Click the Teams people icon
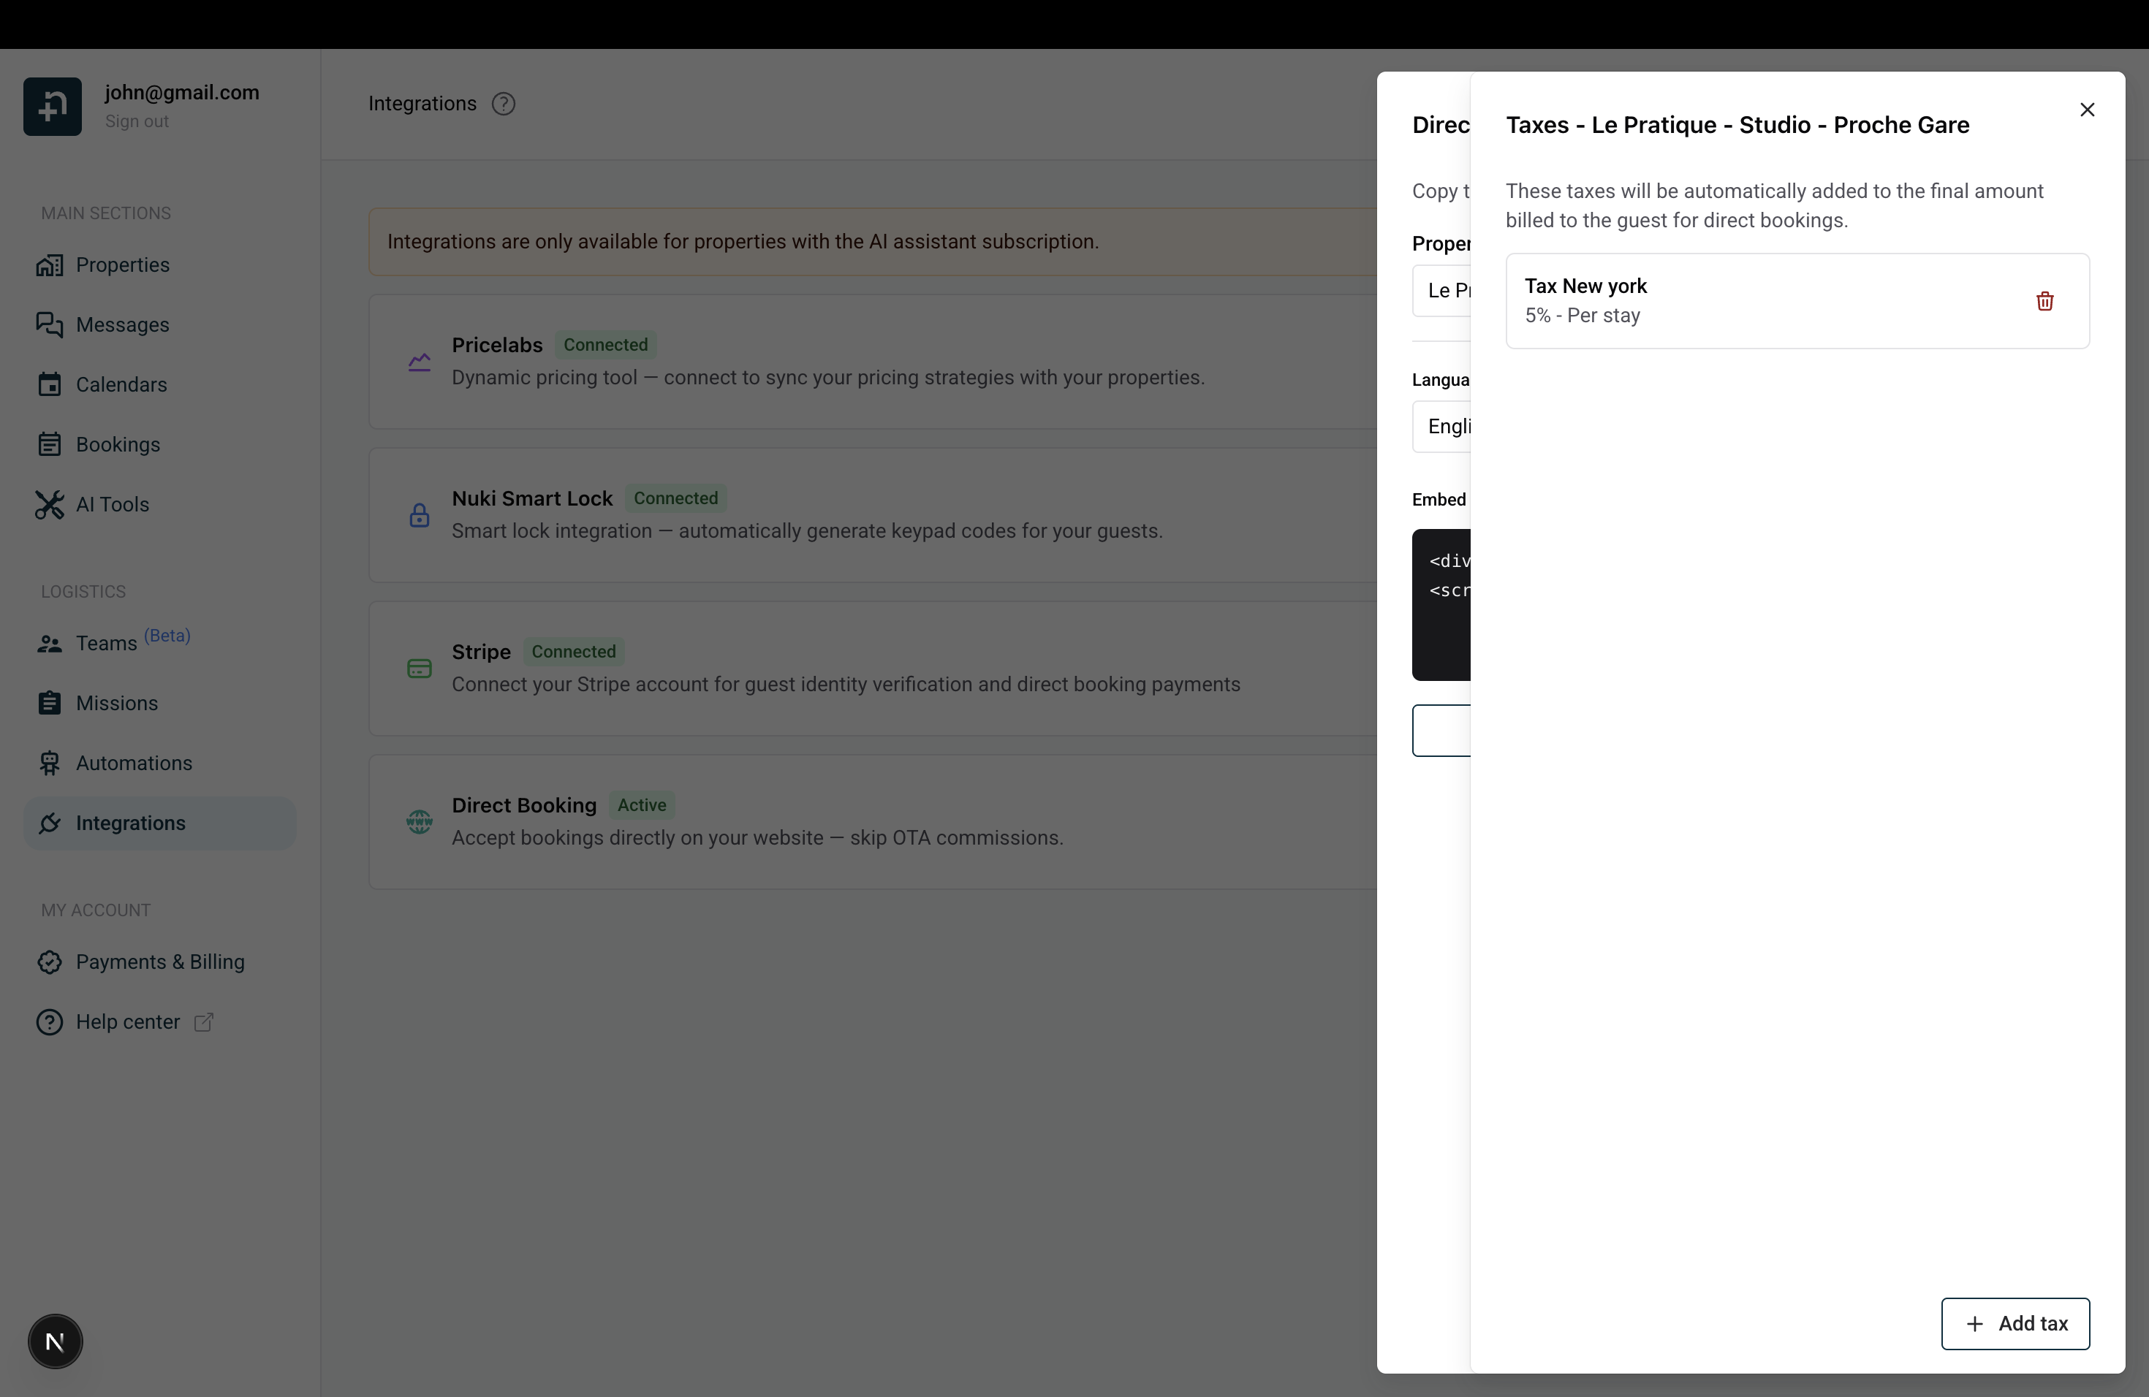 click(50, 644)
